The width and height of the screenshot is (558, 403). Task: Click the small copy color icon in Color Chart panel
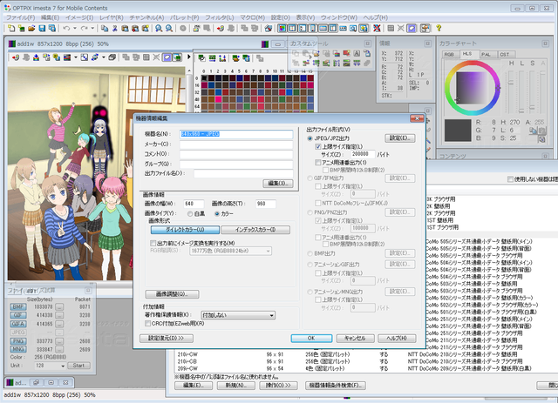(x=533, y=131)
